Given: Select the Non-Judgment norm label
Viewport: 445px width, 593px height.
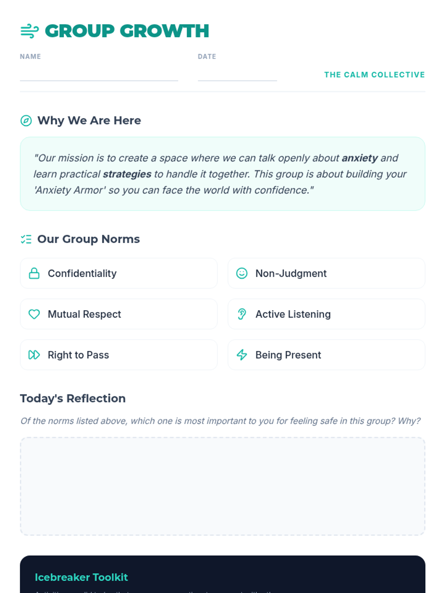Looking at the screenshot, I should coord(291,274).
